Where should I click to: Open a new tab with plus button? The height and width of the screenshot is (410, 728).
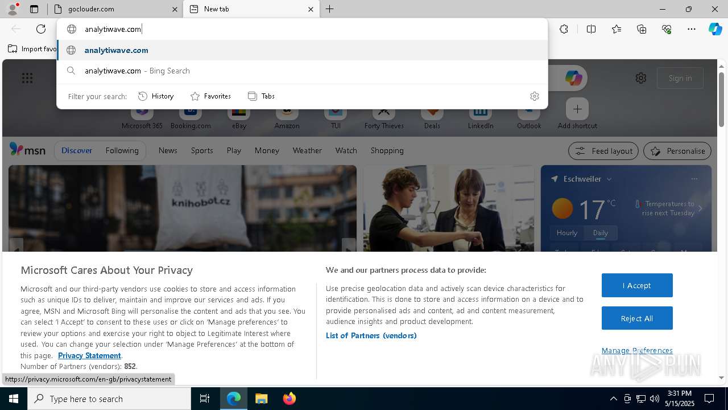330,9
